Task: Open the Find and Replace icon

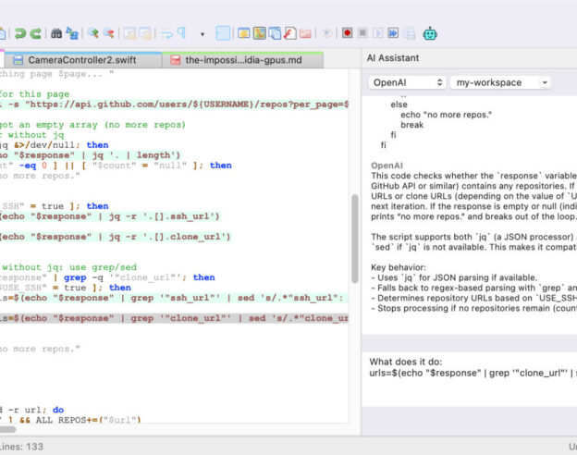Action: [x=72, y=33]
